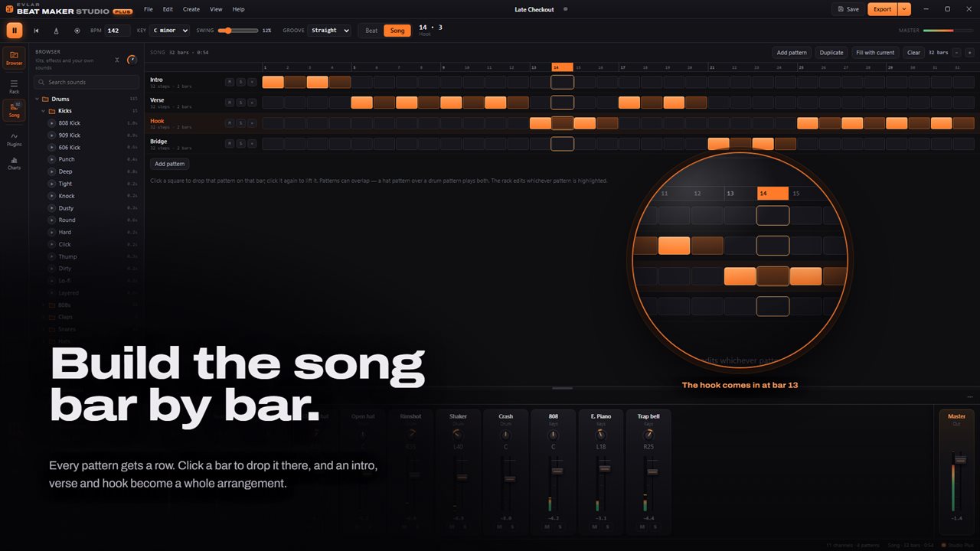Open the Song sidebar panel
The image size is (980, 551).
click(15, 110)
